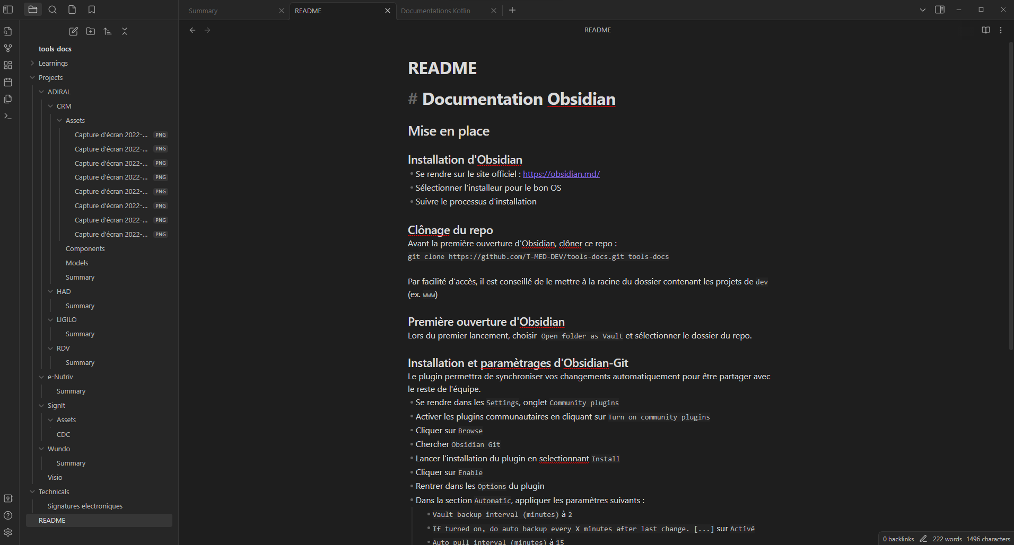Screen dimensions: 1014x545
Task: Open the https://obsidian.md/ link
Action: (561, 174)
